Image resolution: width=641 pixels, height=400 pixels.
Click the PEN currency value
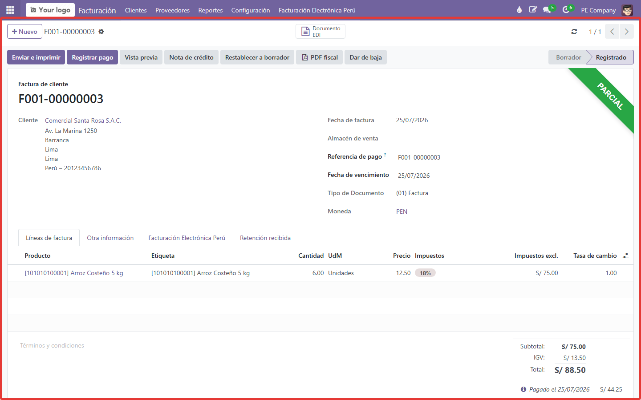pos(402,212)
